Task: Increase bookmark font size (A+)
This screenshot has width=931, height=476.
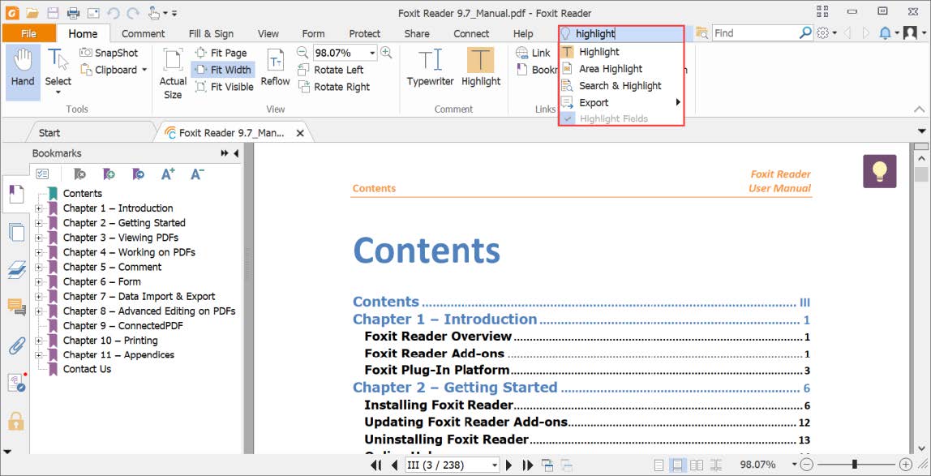Action: (168, 174)
